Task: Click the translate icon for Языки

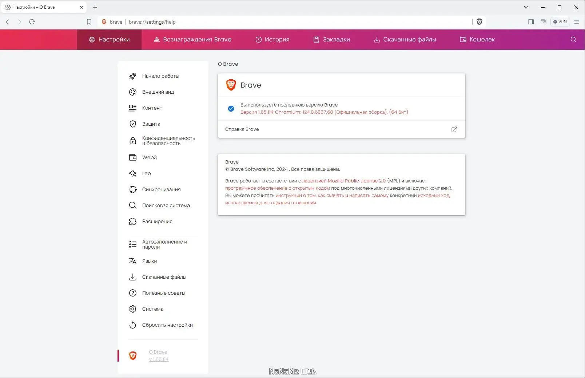Action: click(133, 261)
